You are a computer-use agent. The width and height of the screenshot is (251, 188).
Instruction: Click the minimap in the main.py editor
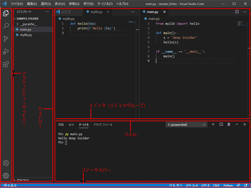click(x=242, y=23)
